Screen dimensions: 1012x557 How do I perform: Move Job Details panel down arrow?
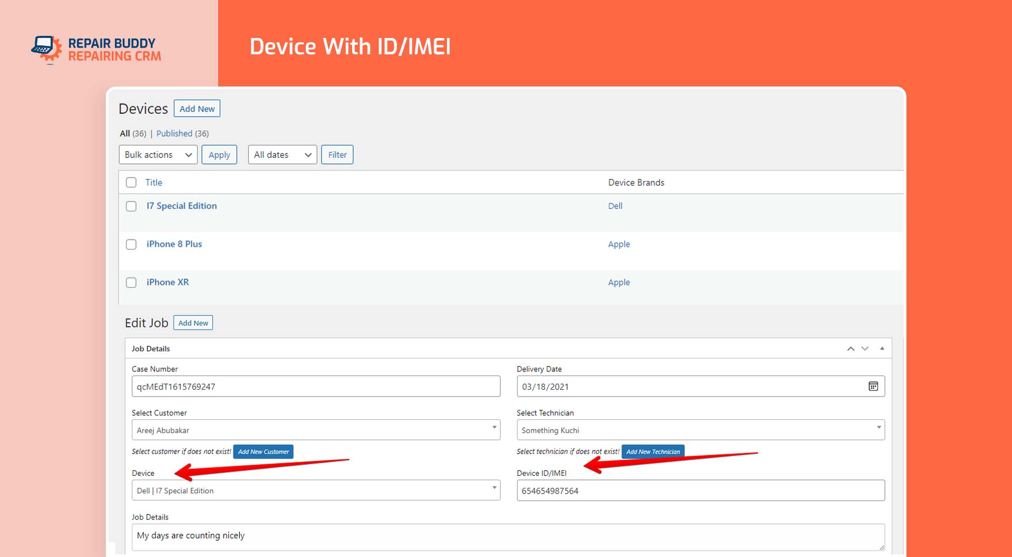(x=865, y=349)
